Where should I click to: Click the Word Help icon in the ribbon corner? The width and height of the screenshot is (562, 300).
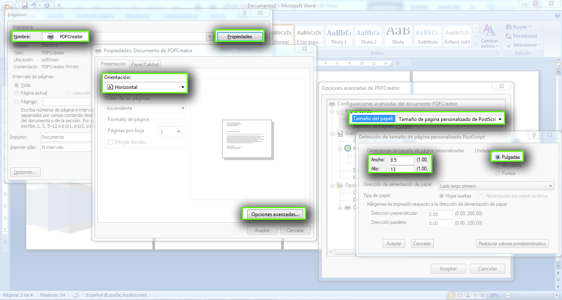558,15
